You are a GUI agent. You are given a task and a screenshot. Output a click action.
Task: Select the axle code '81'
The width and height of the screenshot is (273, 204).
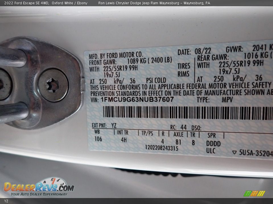coord(178,142)
